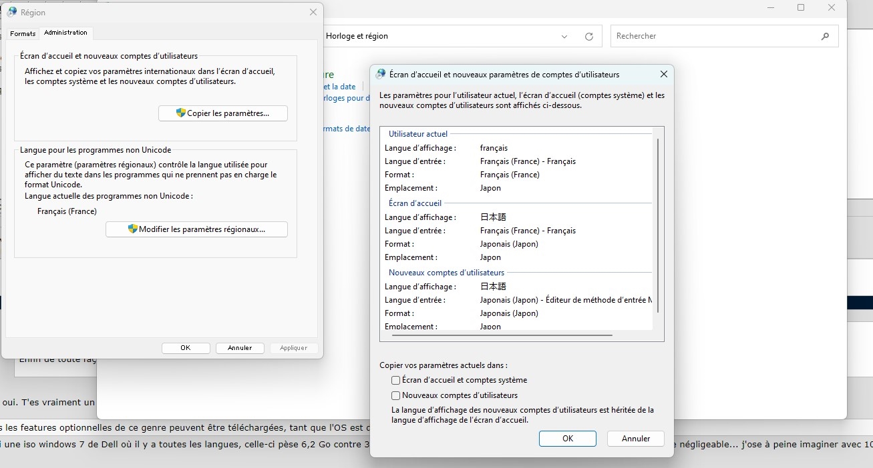
Task: Click shield icon on Copier les paramètres
Action: tap(180, 113)
